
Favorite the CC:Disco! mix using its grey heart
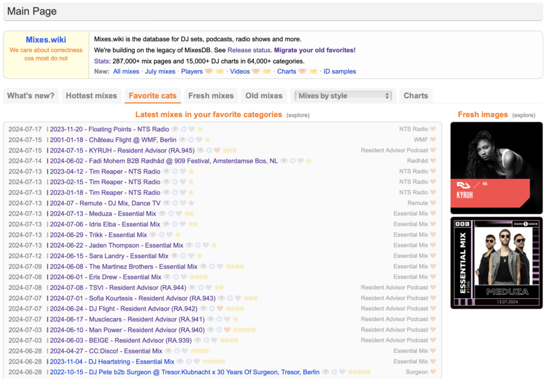(185, 351)
